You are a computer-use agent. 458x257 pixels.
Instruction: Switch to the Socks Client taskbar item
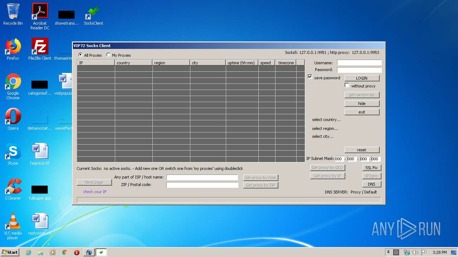click(101, 252)
